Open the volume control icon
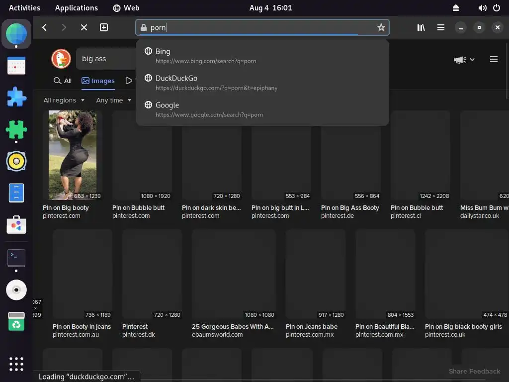The width and height of the screenshot is (509, 382). pos(482,8)
